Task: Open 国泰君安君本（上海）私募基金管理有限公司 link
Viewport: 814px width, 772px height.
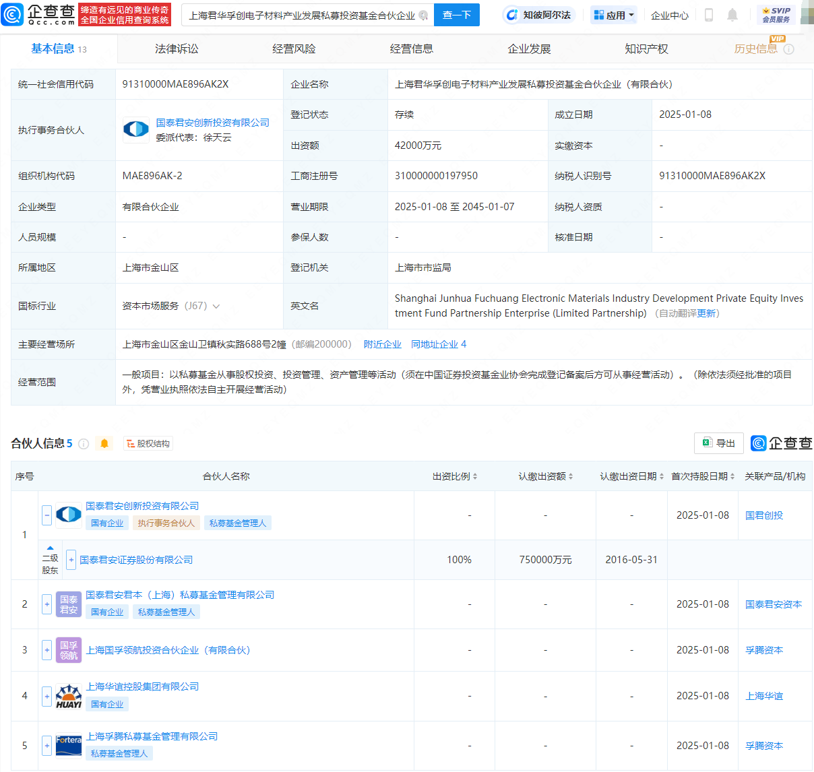Action: (x=180, y=595)
